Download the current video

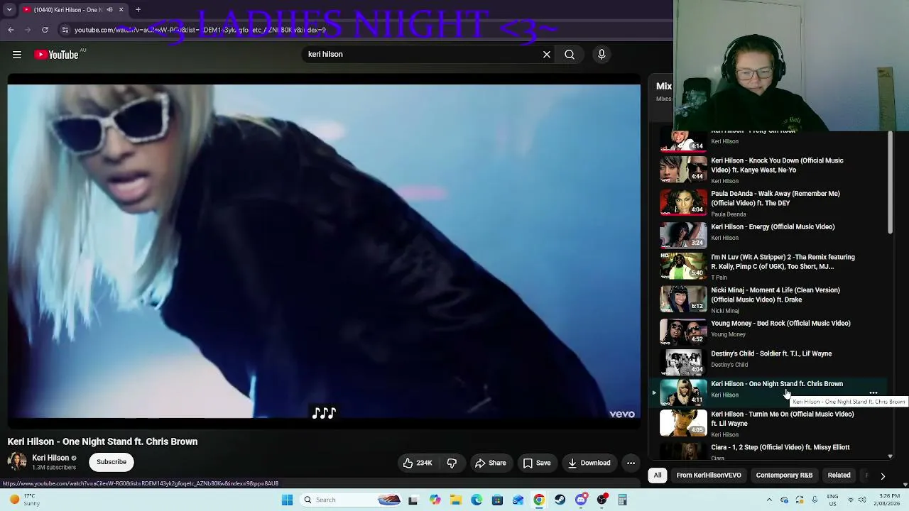coord(589,463)
